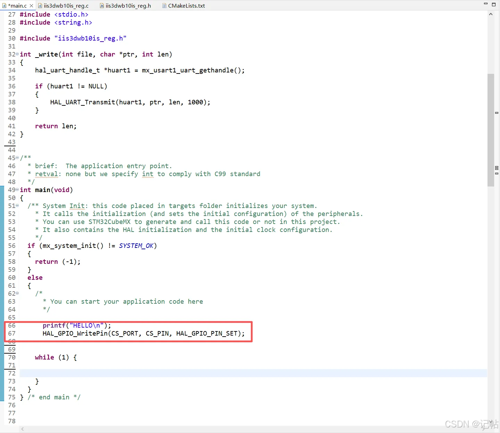
Task: Place cursor on the printf("HELLO\n") line
Action: point(77,326)
